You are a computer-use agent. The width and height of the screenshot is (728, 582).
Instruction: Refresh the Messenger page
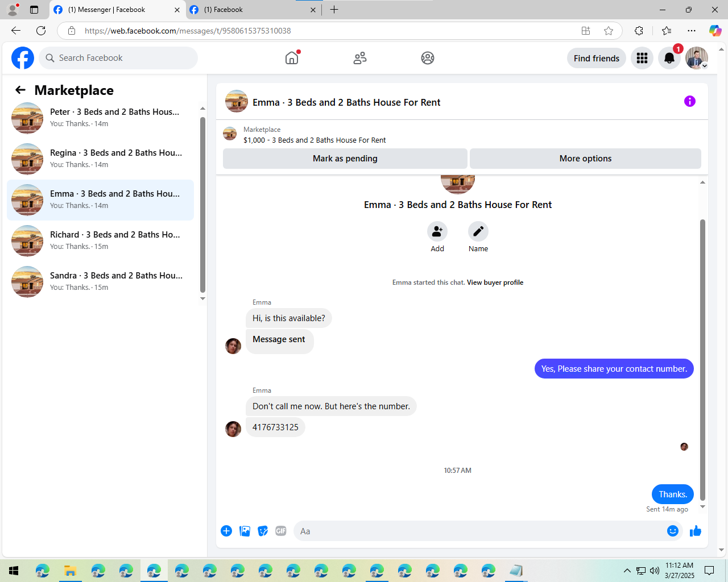41,31
